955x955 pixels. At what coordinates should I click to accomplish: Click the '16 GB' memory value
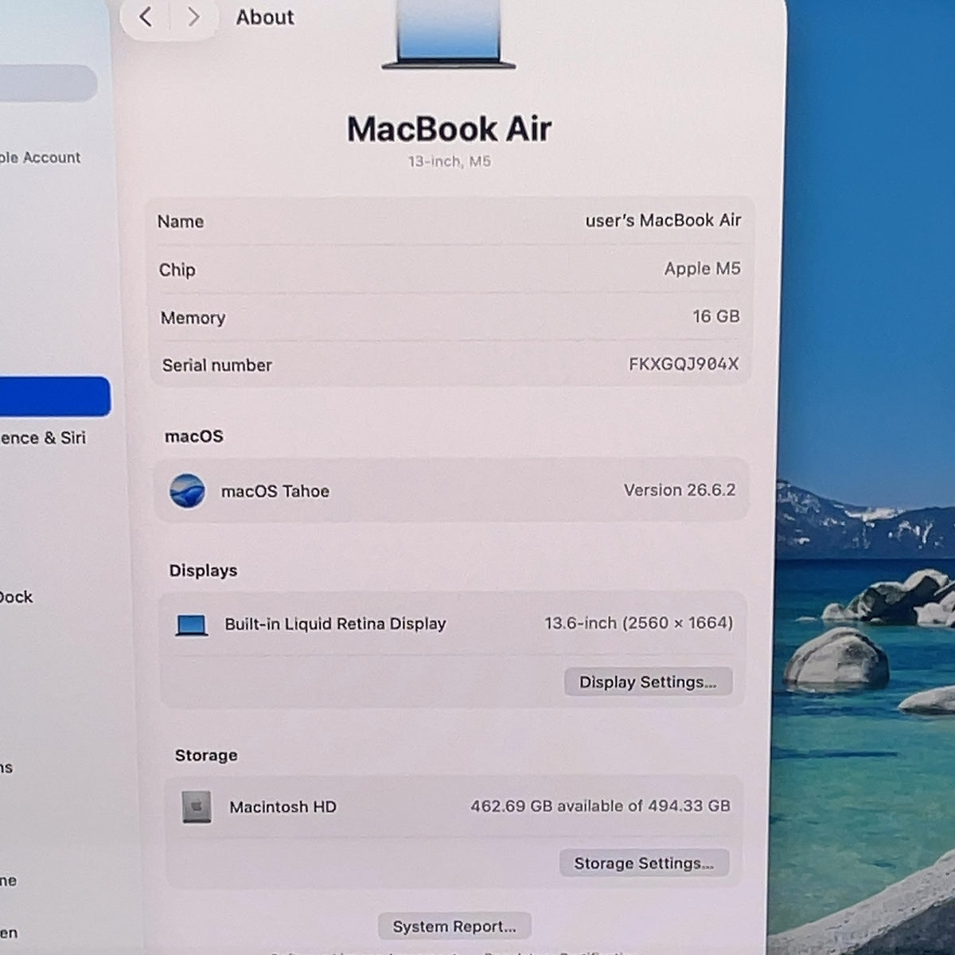coord(715,316)
